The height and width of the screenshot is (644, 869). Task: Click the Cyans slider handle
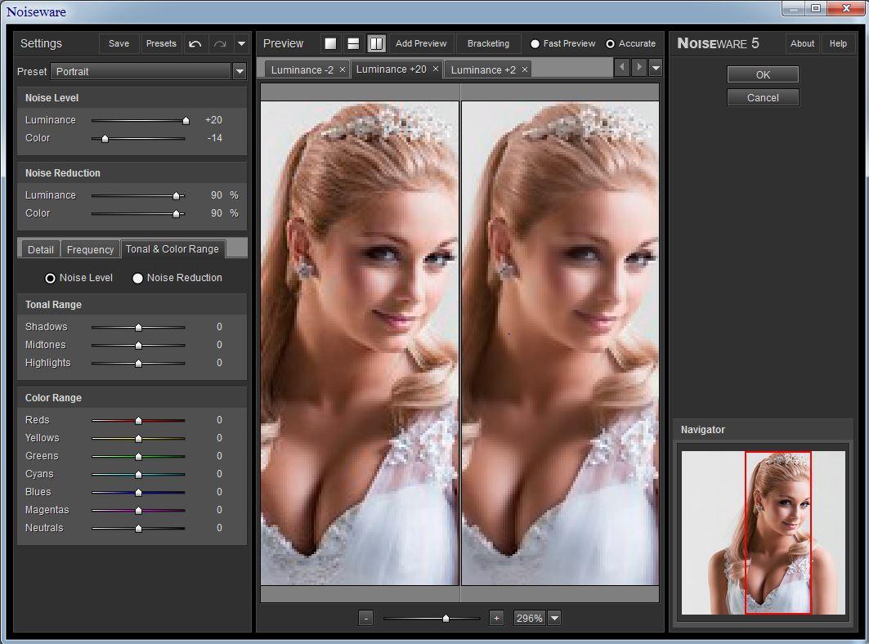[138, 474]
